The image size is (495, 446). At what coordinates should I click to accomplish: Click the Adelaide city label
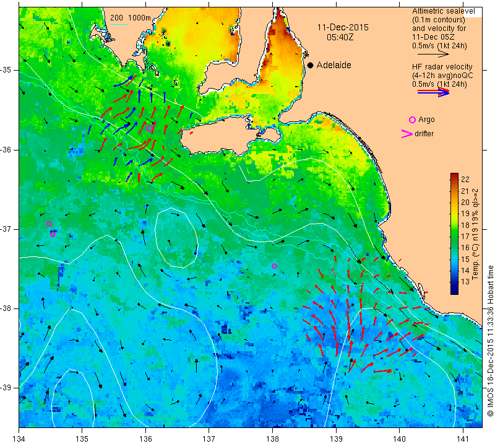pyautogui.click(x=334, y=65)
